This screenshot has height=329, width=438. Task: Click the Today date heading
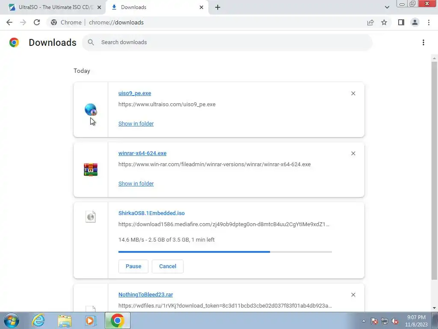click(82, 71)
